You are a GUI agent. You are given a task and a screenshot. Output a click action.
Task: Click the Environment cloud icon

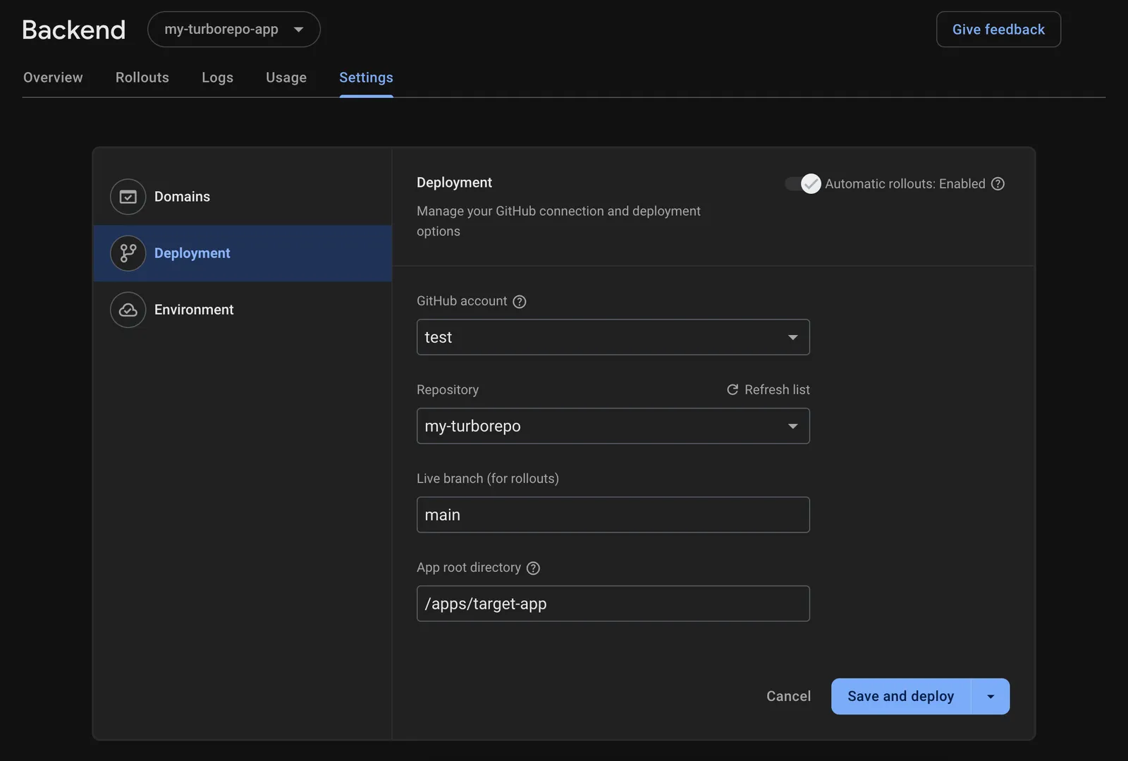pos(128,310)
